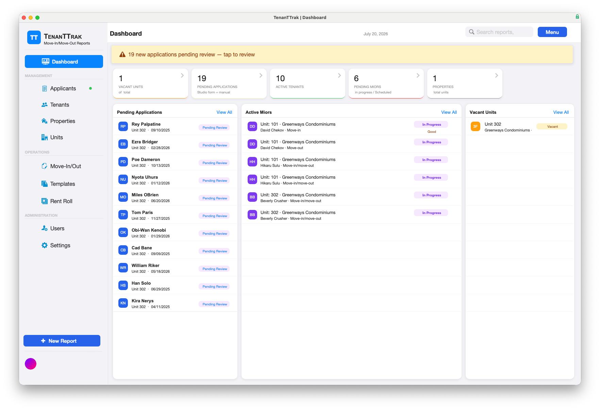Click the New Report button
Image resolution: width=600 pixels, height=410 pixels.
click(62, 341)
